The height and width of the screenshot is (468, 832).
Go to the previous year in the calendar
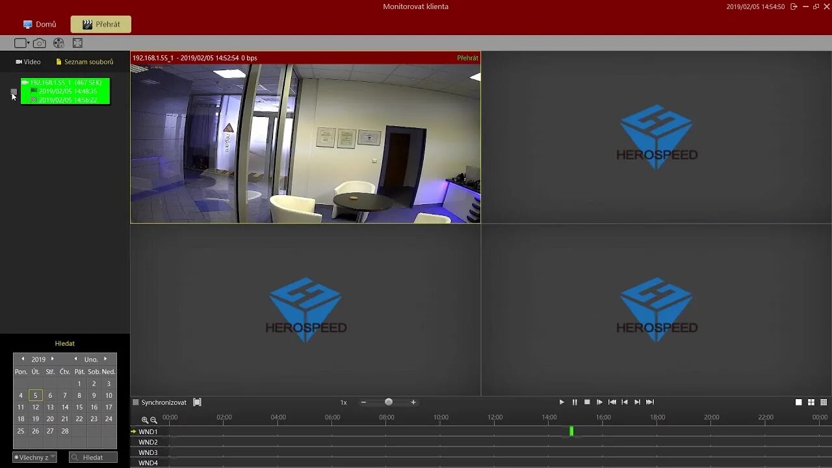(23, 359)
